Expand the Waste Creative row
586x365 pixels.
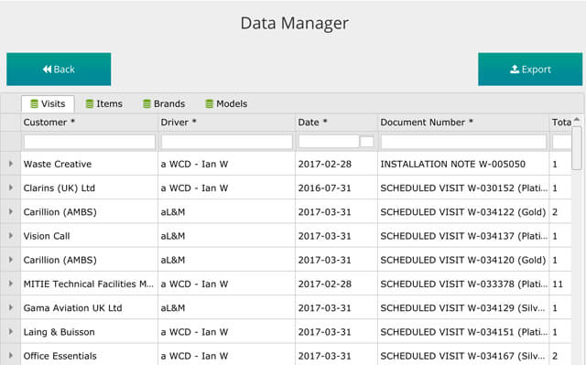[x=11, y=164]
